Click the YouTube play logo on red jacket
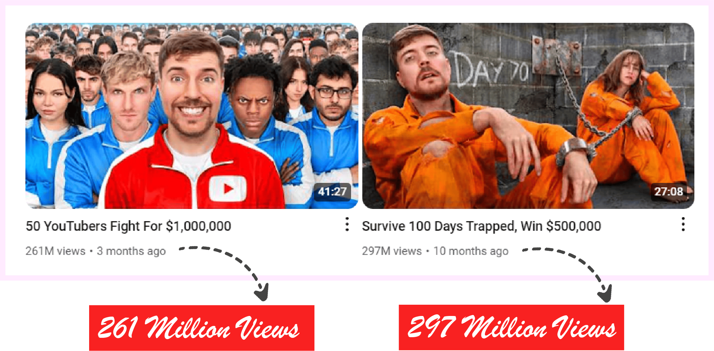The width and height of the screenshot is (714, 351). pos(227,188)
